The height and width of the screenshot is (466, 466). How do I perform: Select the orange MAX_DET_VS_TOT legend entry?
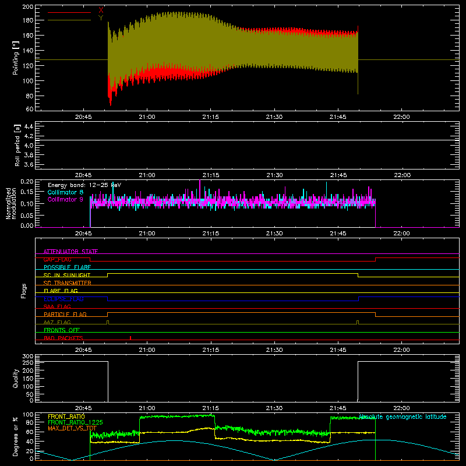(72, 428)
